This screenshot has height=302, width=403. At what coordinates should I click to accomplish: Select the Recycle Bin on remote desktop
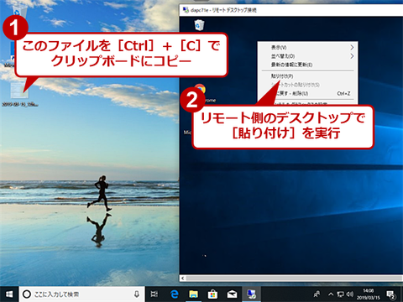(x=199, y=25)
